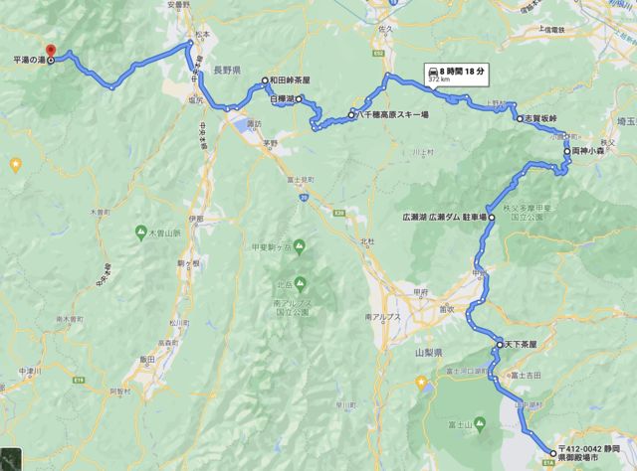Open the yellow star saved place at left
Screen dimensions: 637x471
pos(16,165)
